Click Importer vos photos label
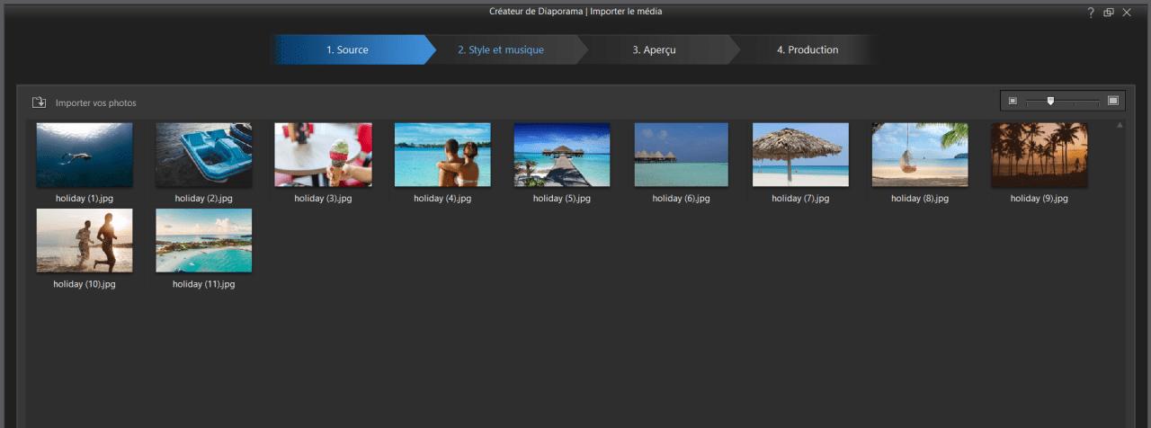The width and height of the screenshot is (1151, 428). pos(96,103)
